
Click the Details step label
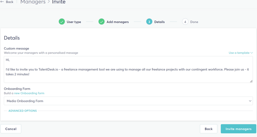point(159,22)
